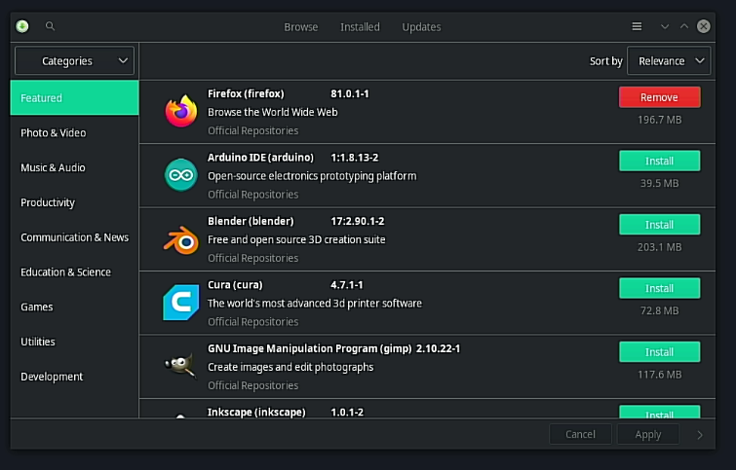The height and width of the screenshot is (470, 736).
Task: Click the Blender app icon
Action: click(x=180, y=239)
